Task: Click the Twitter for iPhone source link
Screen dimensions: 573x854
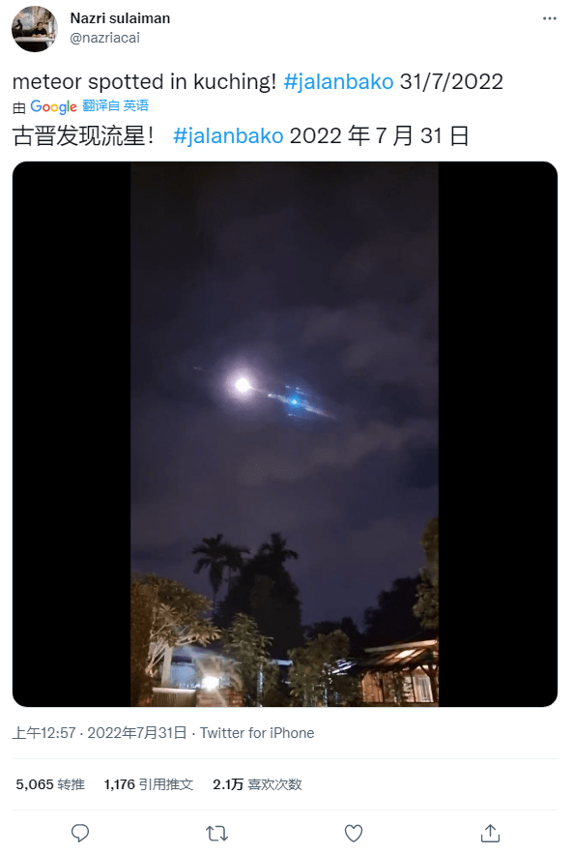Action: click(257, 733)
